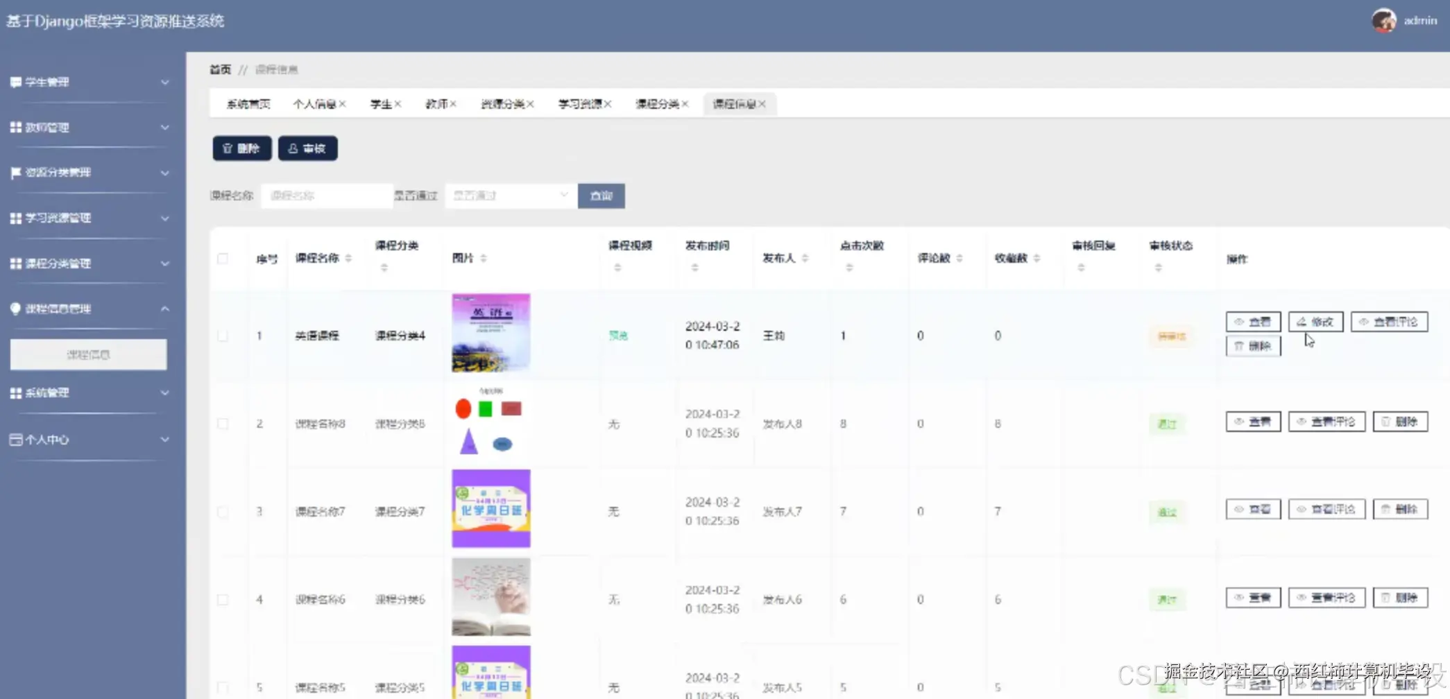Open the 化学周日班 image in row 课程名称7
Image resolution: width=1450 pixels, height=699 pixels.
491,509
